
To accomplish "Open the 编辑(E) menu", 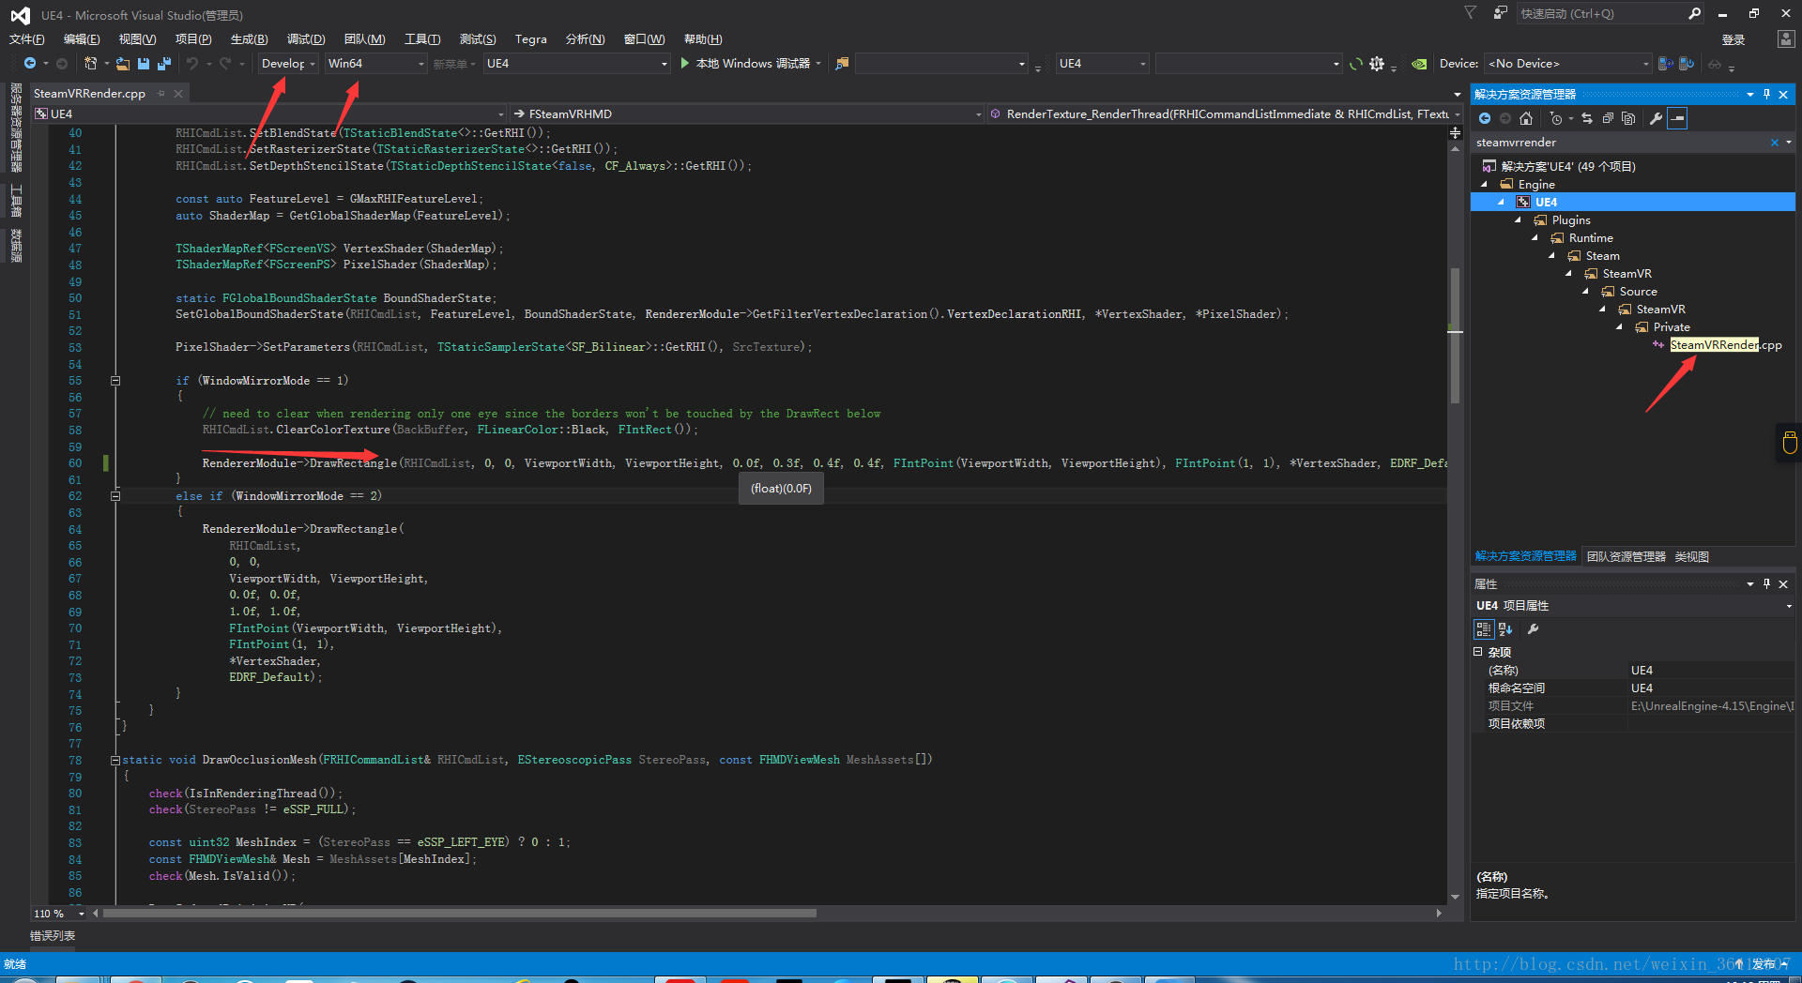I will click(x=82, y=39).
